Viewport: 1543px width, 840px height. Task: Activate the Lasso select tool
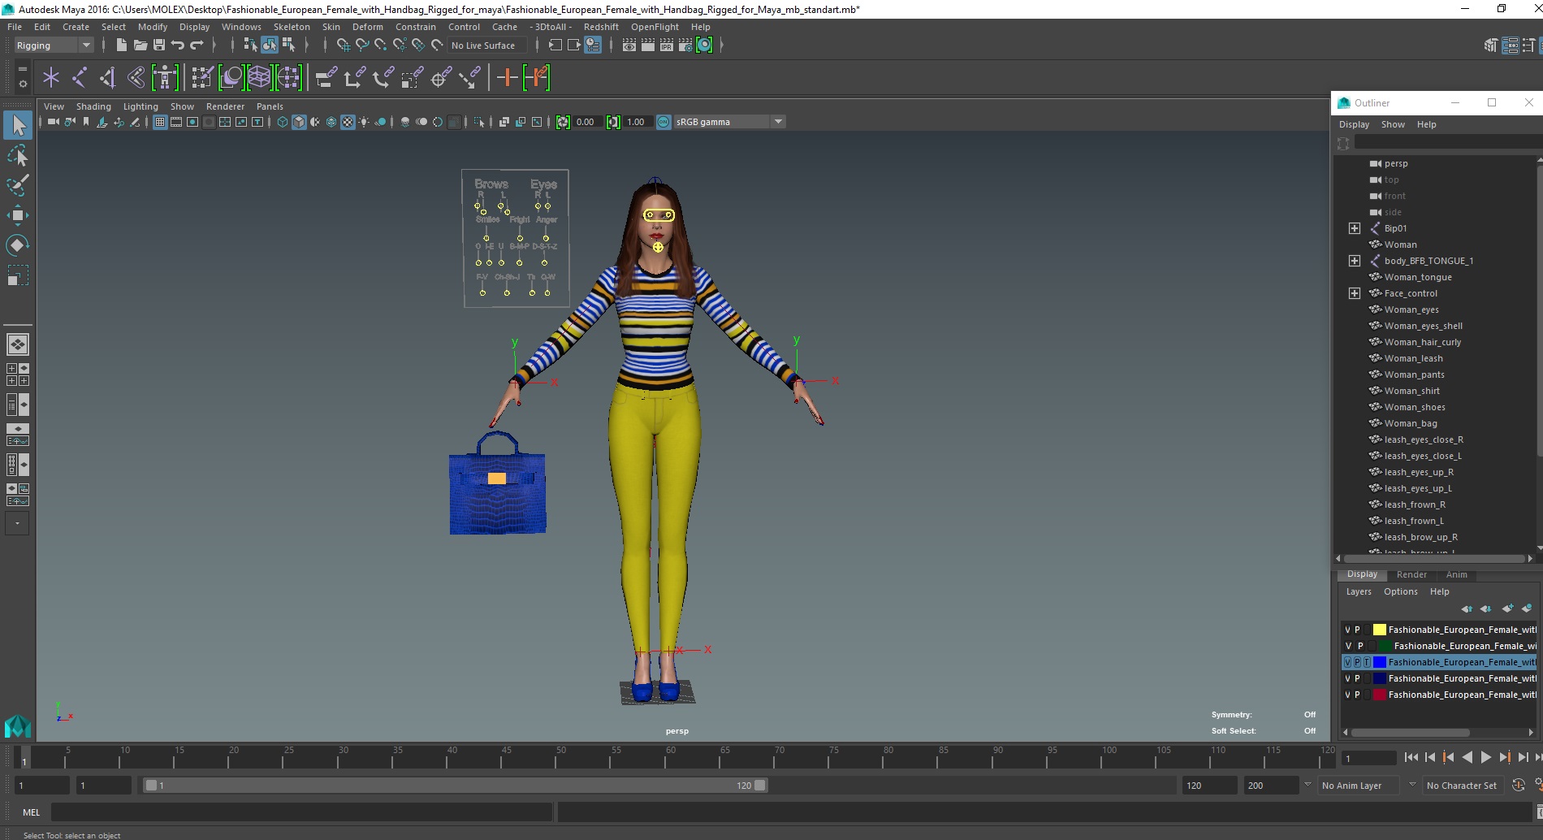(x=18, y=155)
